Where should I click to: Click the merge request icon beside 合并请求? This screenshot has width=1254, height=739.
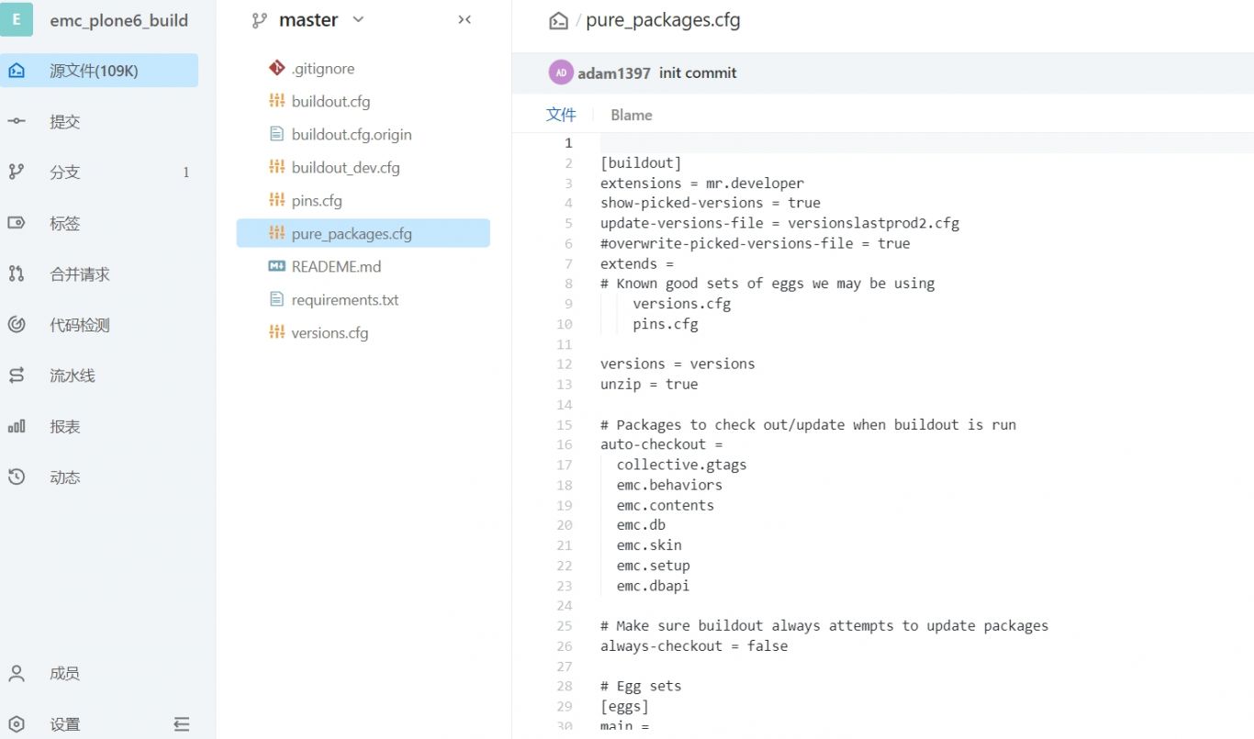[x=17, y=274]
